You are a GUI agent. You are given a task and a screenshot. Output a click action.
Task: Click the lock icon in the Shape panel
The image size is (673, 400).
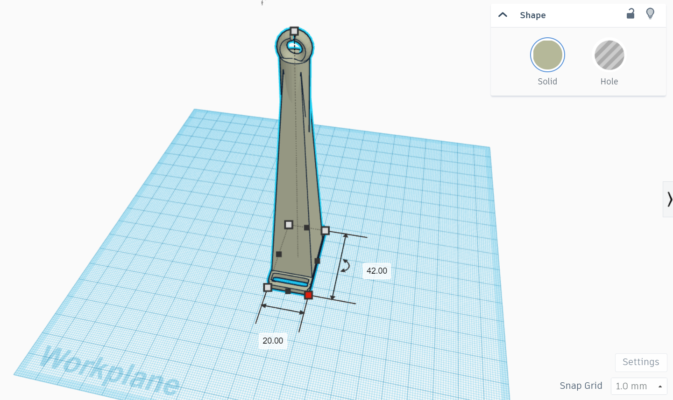[630, 14]
